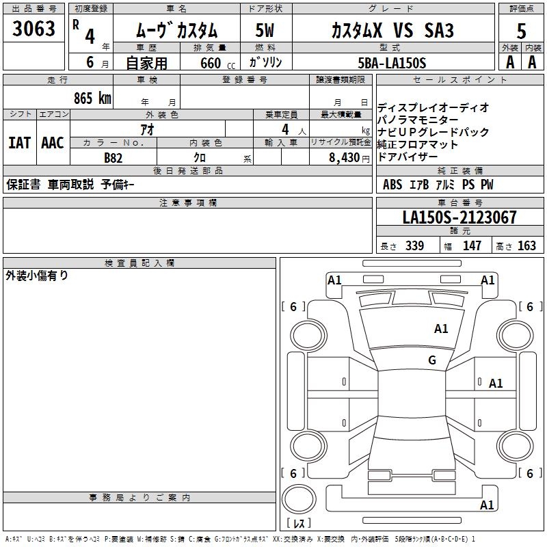Click A1 mark on hood diagram
This screenshot has height=547, width=547.
(441, 328)
